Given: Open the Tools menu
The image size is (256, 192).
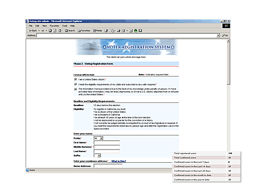Looking at the screenshot, I should coord(65,26).
